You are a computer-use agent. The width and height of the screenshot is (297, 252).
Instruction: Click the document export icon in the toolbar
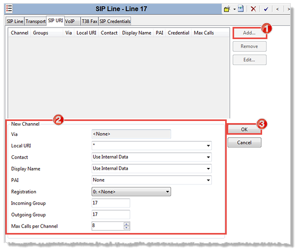(x=240, y=8)
